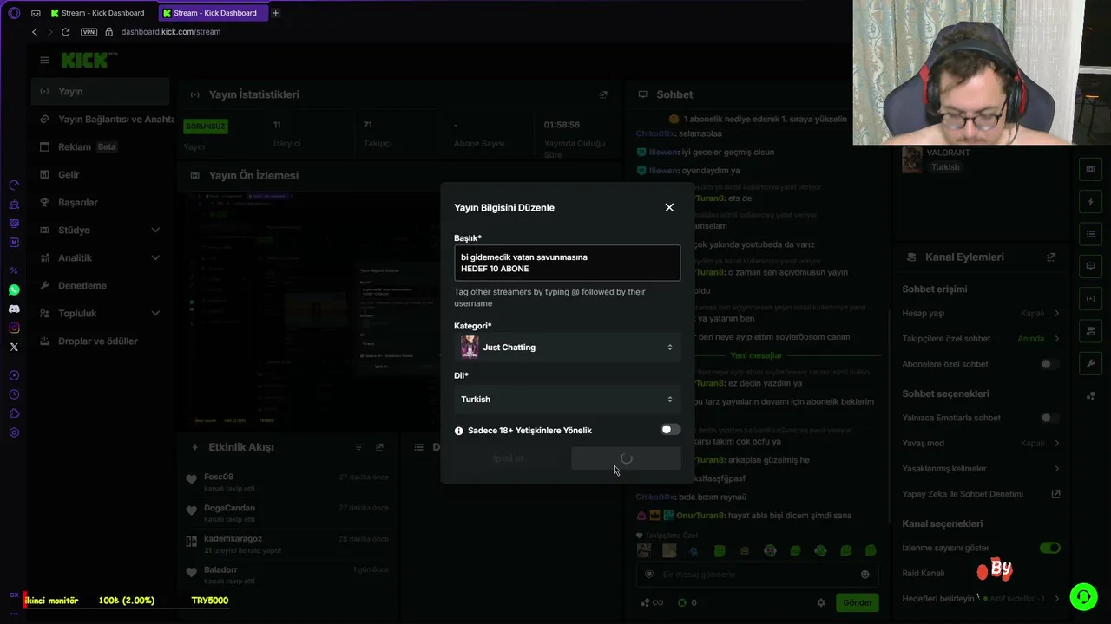Open a new browser tab
Viewport: 1111px width, 624px height.
tap(276, 13)
